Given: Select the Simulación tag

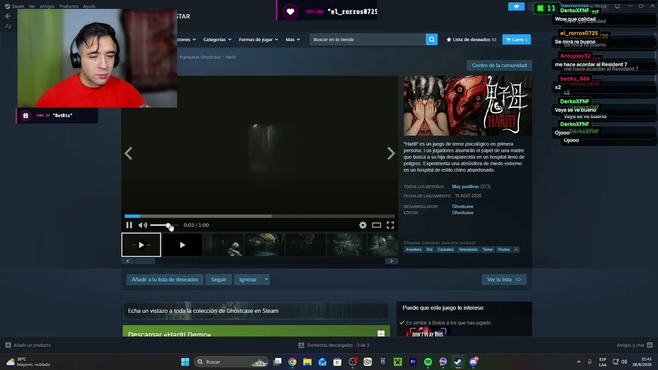Looking at the screenshot, I should click(x=468, y=250).
